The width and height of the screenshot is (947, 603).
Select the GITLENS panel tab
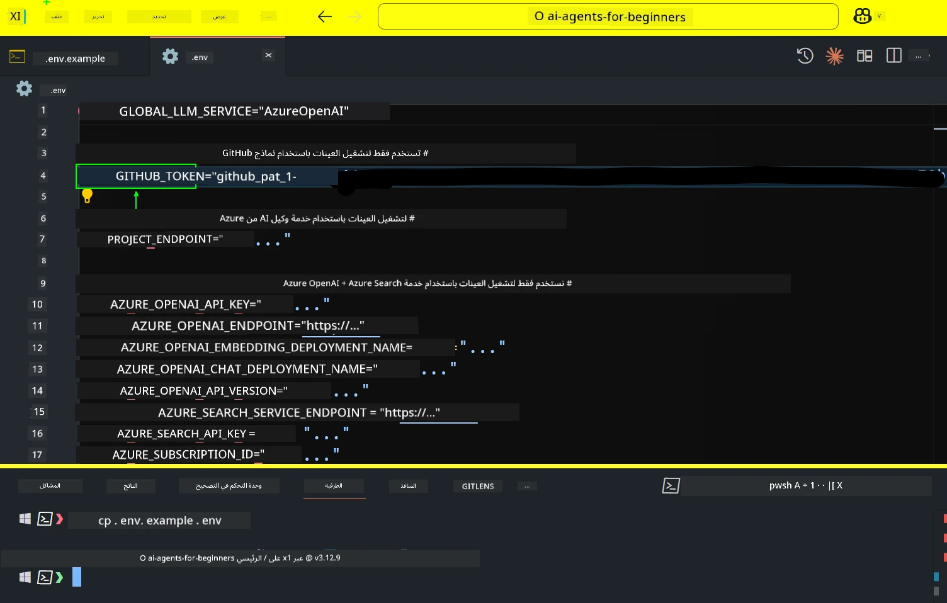pos(477,485)
